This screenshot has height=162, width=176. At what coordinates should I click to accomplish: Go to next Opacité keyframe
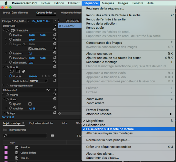point(49,76)
